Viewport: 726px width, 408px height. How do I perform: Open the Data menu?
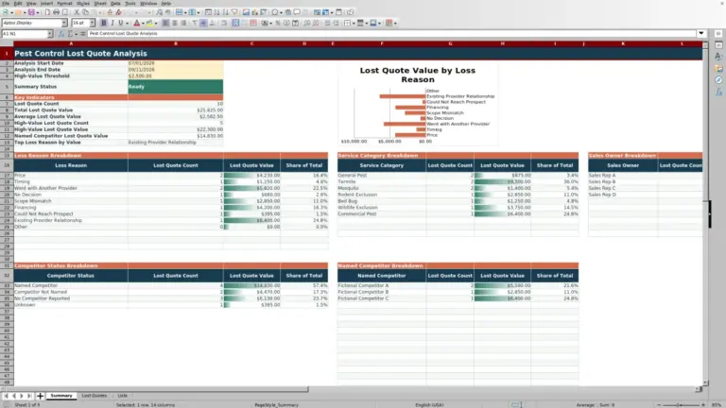(x=115, y=3)
